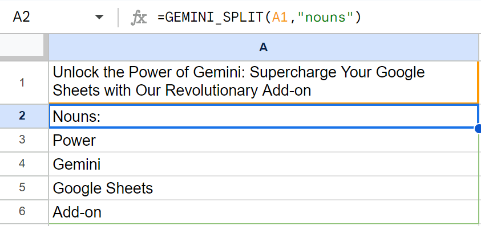Select the cell containing Google Sheets

264,188
